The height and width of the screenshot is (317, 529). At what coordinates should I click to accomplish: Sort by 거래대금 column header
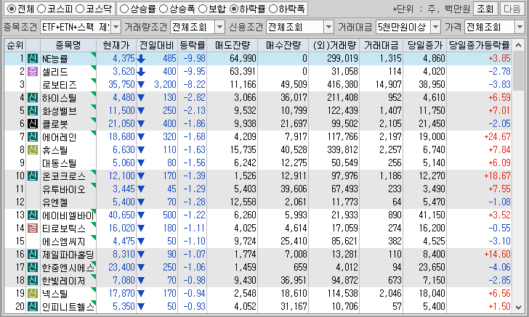click(381, 45)
